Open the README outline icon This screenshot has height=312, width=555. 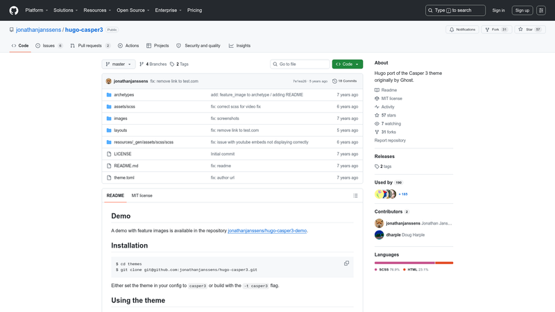pos(355,196)
